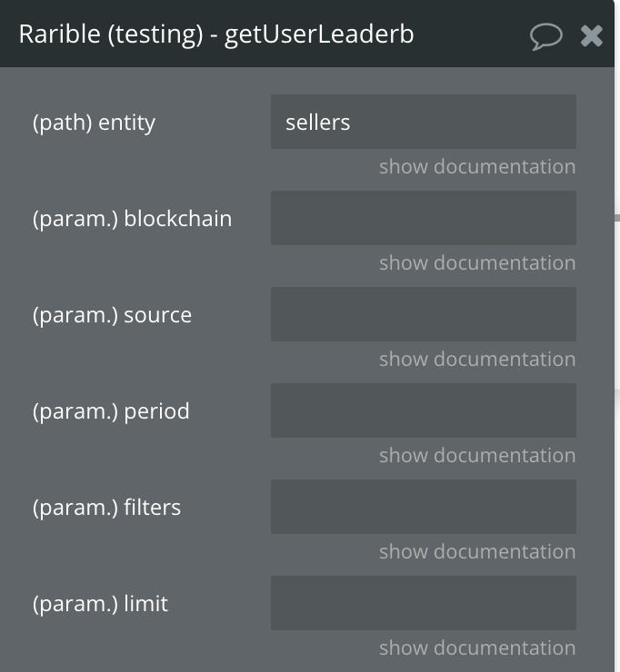This screenshot has width=620, height=672.
Task: Click the entity field containing 'sellers'
Action: 423,122
